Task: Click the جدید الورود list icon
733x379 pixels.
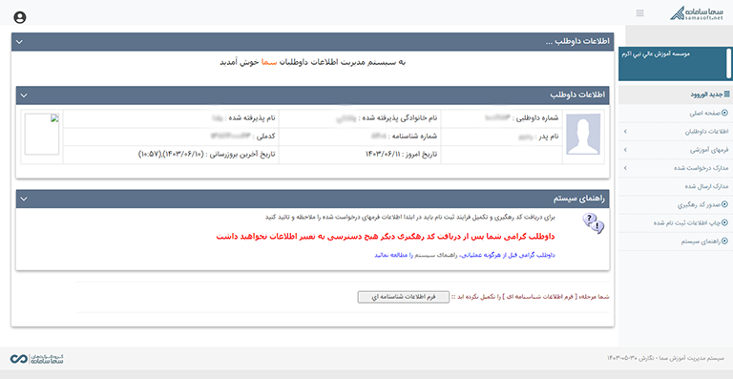Action: (726, 95)
